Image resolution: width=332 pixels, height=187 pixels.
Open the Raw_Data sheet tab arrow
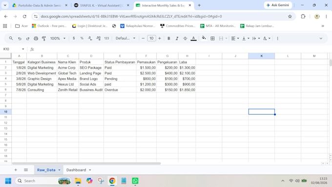pos(59,170)
